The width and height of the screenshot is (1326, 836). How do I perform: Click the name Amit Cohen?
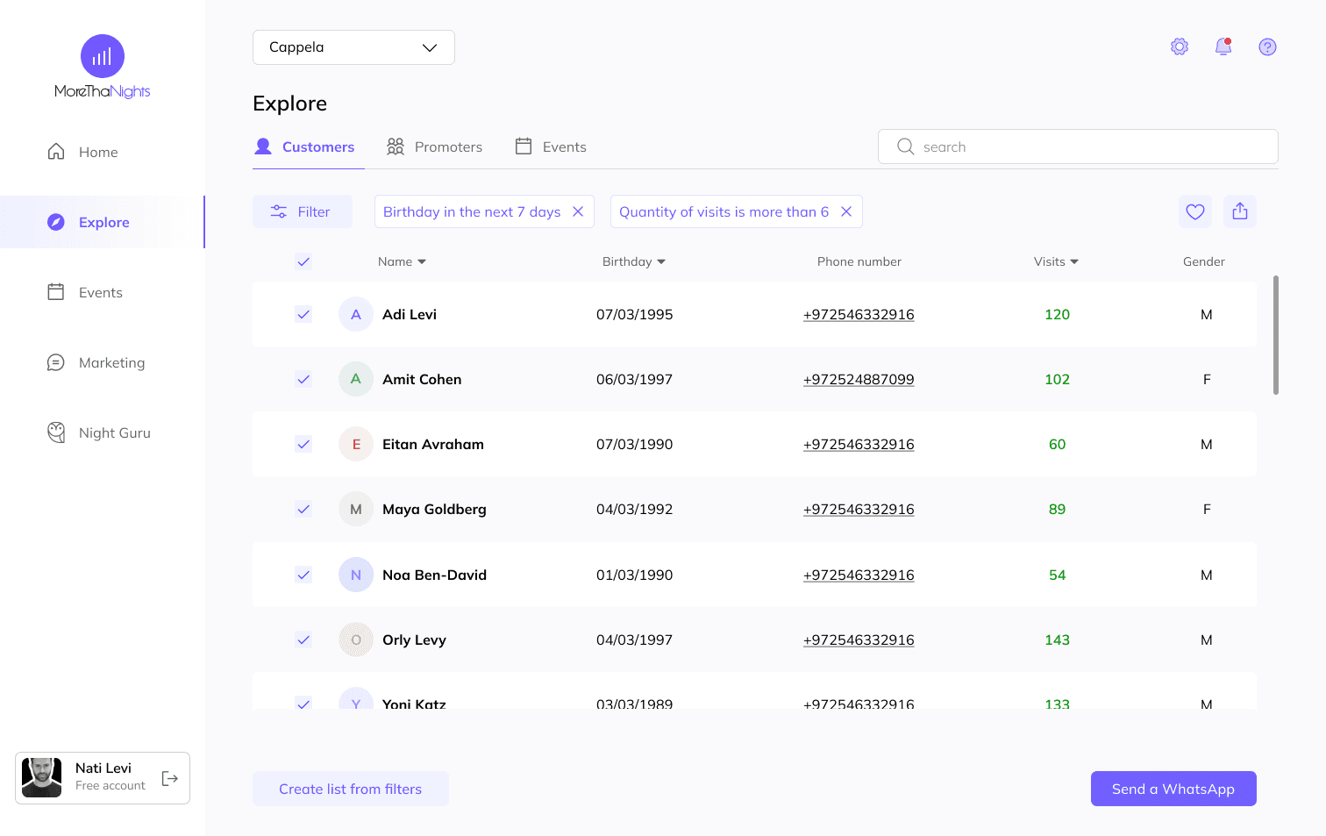pos(422,379)
